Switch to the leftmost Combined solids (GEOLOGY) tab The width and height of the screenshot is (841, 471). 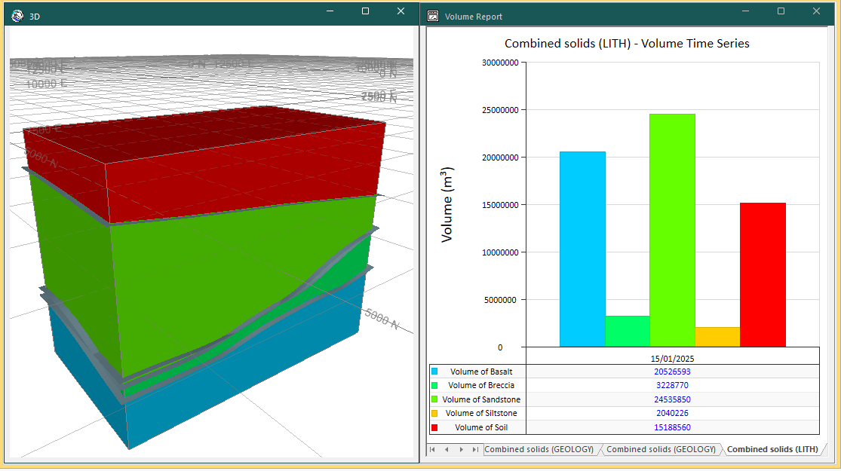(539, 449)
